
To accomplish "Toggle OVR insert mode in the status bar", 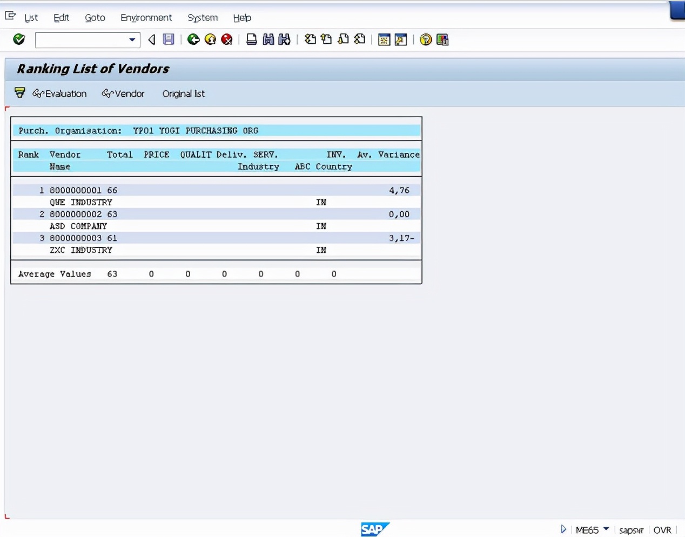I will click(x=662, y=530).
